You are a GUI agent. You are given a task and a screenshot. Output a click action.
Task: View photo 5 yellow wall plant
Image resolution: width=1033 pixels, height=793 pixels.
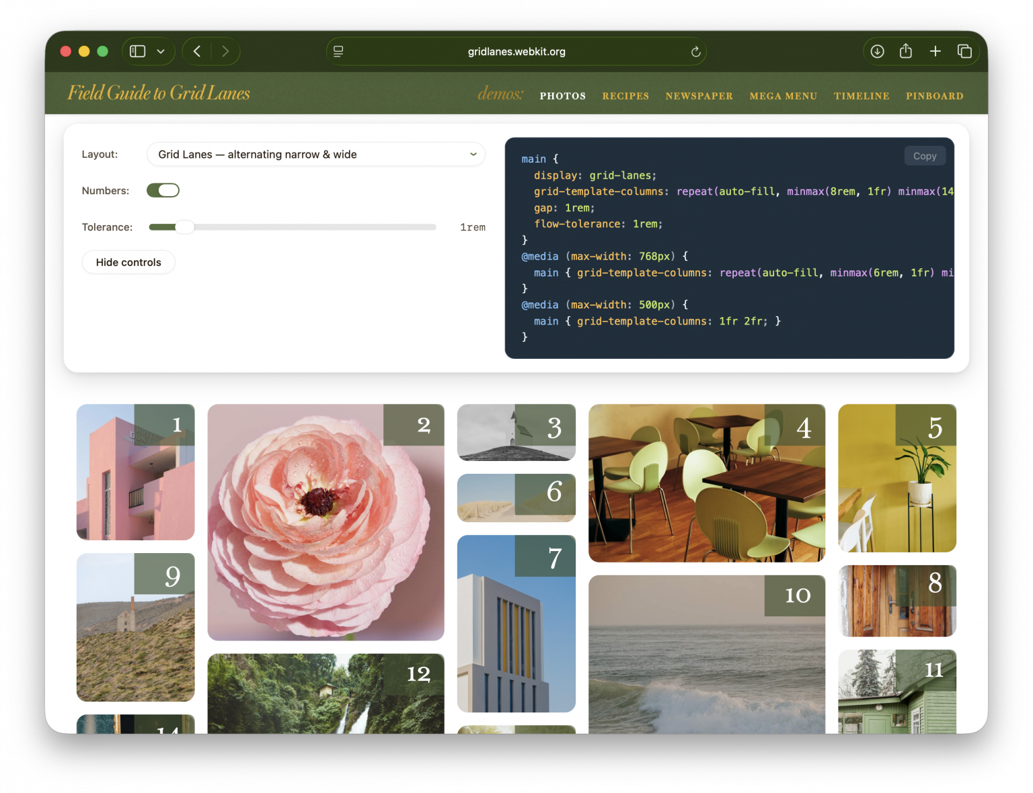click(x=897, y=478)
